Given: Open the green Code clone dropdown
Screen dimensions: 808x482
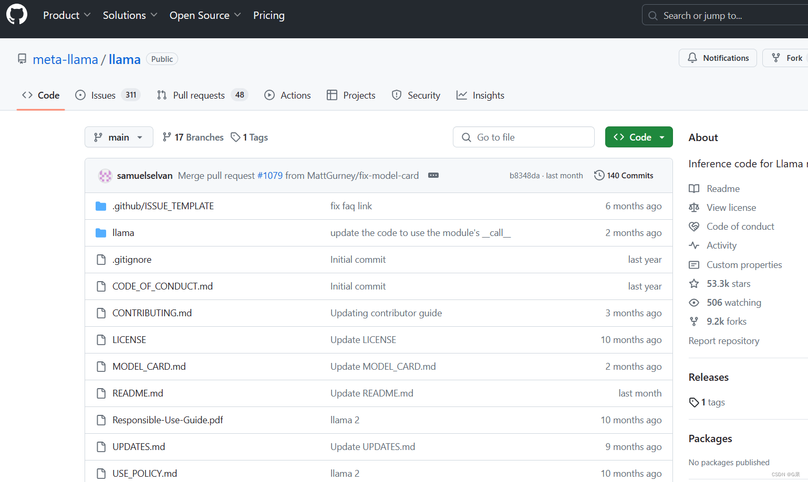Looking at the screenshot, I should (639, 137).
